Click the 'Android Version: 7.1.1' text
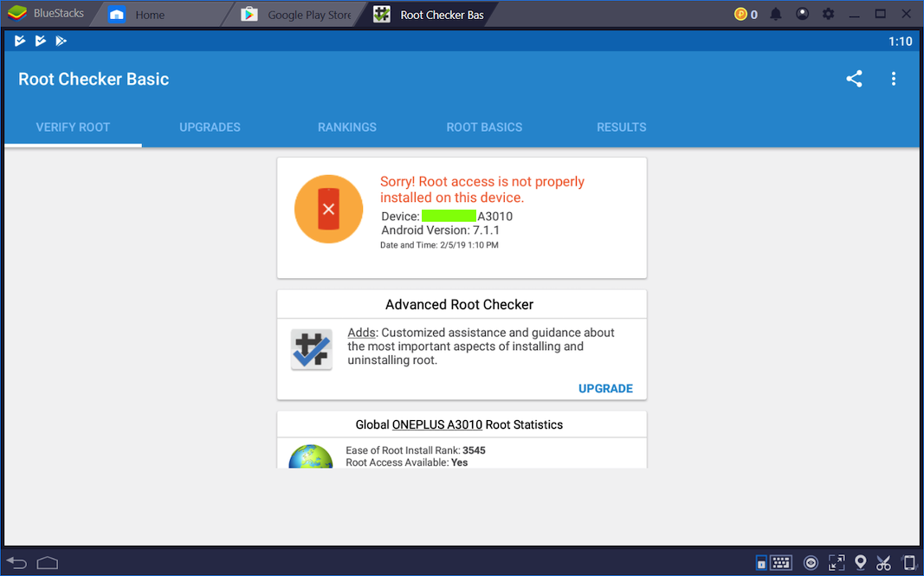924x576 pixels. pos(440,230)
